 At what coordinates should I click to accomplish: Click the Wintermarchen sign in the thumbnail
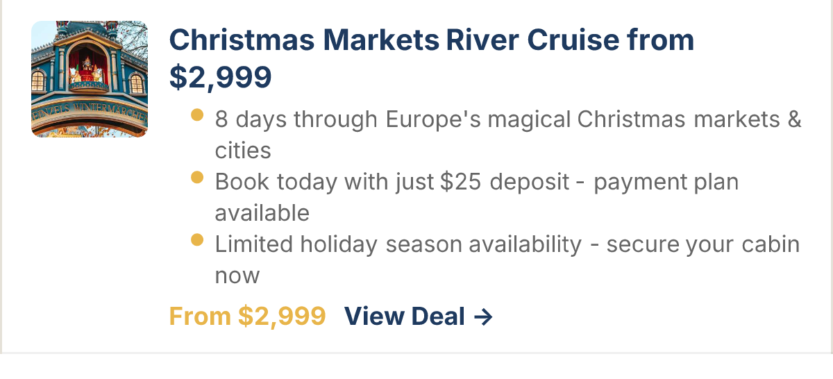[x=90, y=115]
